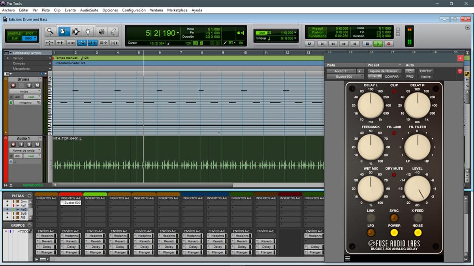
Task: Open the plugin hamburger menu icon
Action: (x=347, y=259)
